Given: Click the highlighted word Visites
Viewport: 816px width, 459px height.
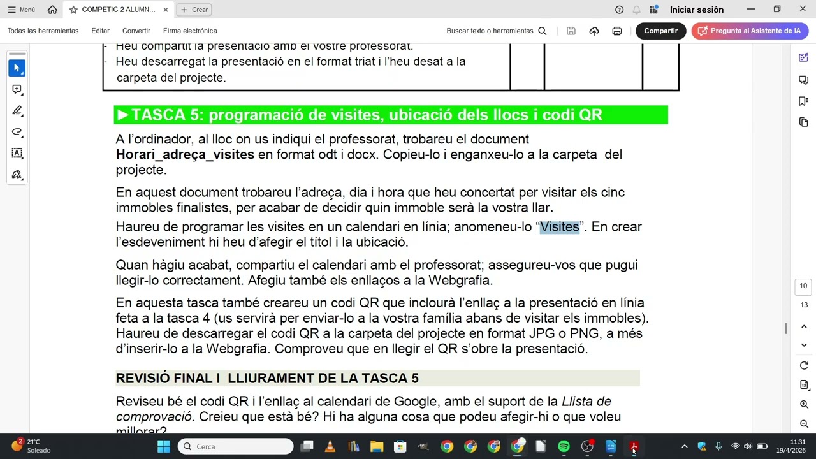Looking at the screenshot, I should click(560, 227).
